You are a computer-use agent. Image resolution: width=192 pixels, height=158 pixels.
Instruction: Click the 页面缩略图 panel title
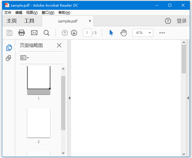(x=31, y=45)
